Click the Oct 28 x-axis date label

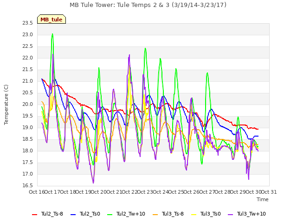(223, 192)
